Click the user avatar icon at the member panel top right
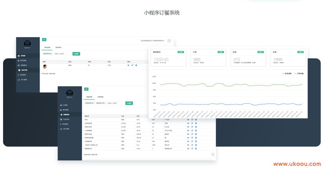325x170 pixels. 169,41
